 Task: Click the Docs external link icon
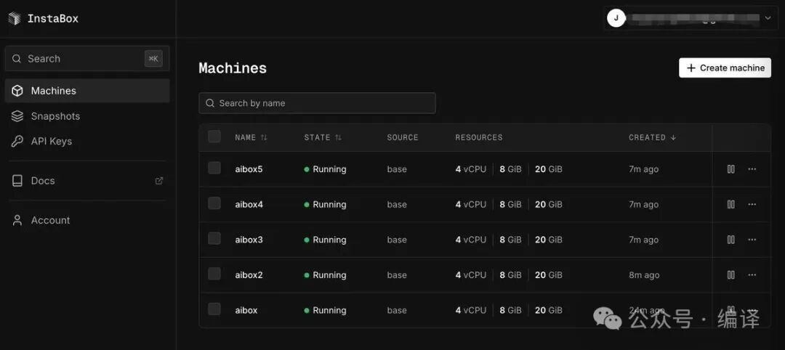159,181
